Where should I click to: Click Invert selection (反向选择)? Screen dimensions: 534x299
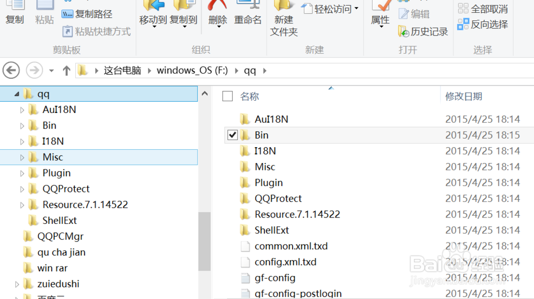click(483, 24)
